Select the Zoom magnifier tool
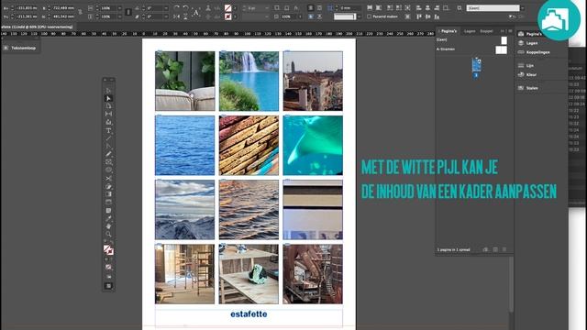 [108, 235]
